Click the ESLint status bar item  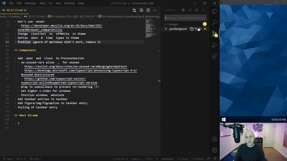[x=183, y=159]
